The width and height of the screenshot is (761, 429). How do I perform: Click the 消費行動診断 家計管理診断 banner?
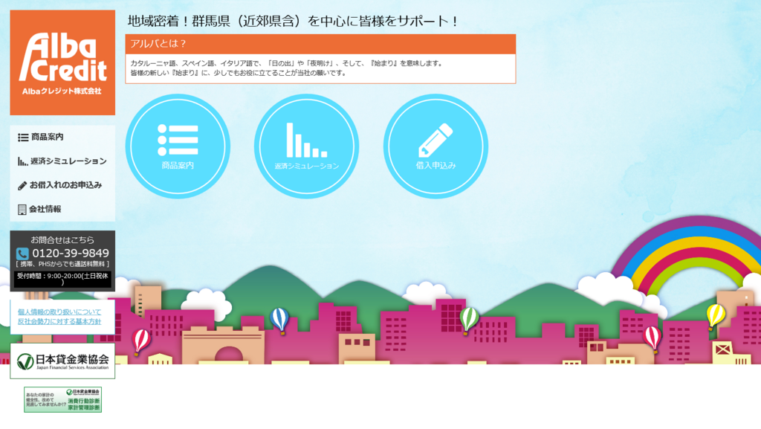[x=62, y=399]
